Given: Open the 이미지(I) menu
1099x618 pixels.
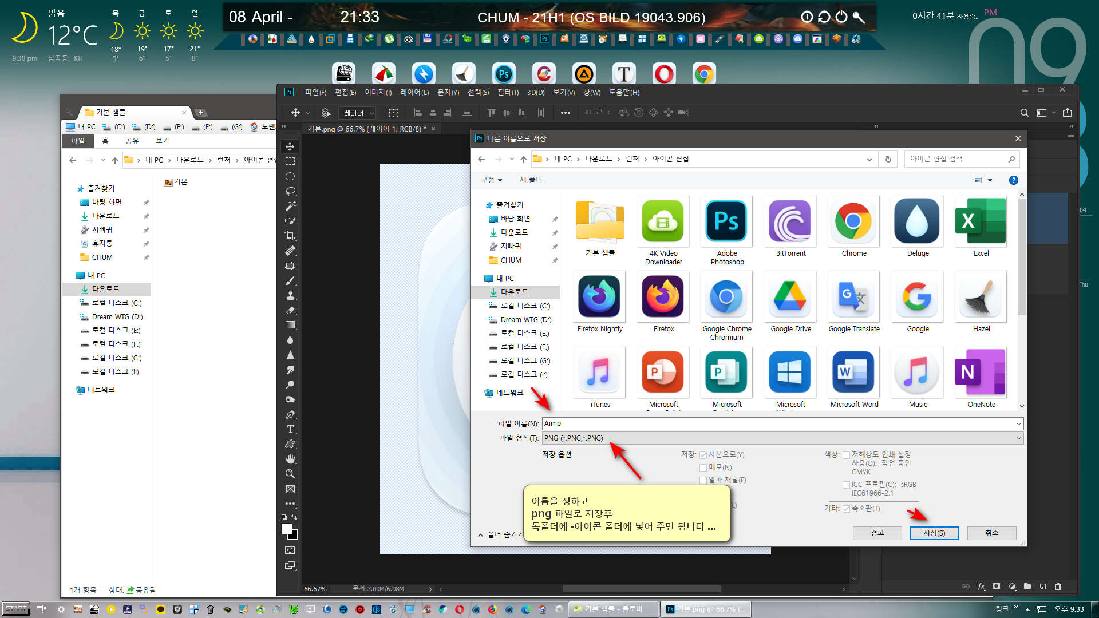Looking at the screenshot, I should [x=378, y=92].
